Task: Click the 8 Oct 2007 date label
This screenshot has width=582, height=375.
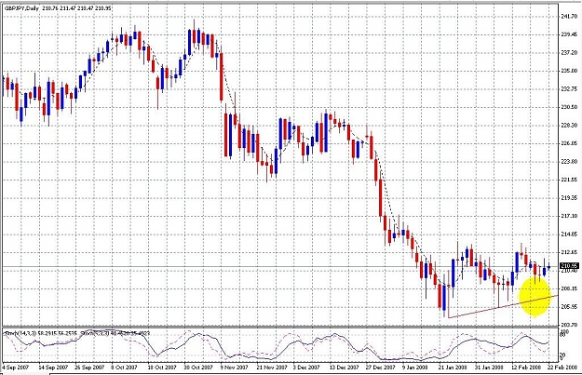Action: (124, 368)
